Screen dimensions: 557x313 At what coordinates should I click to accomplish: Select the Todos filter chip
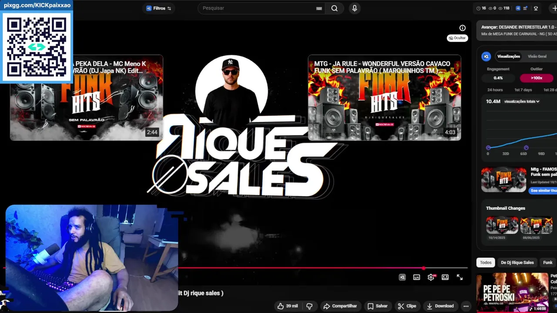(486, 263)
